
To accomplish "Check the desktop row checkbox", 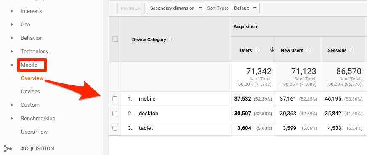I will click(x=115, y=114).
